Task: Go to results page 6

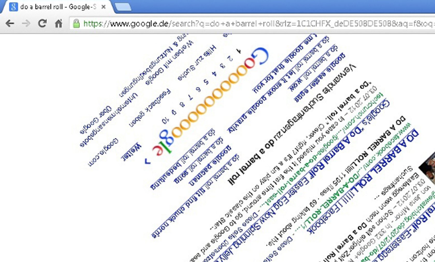Action: coord(198,89)
